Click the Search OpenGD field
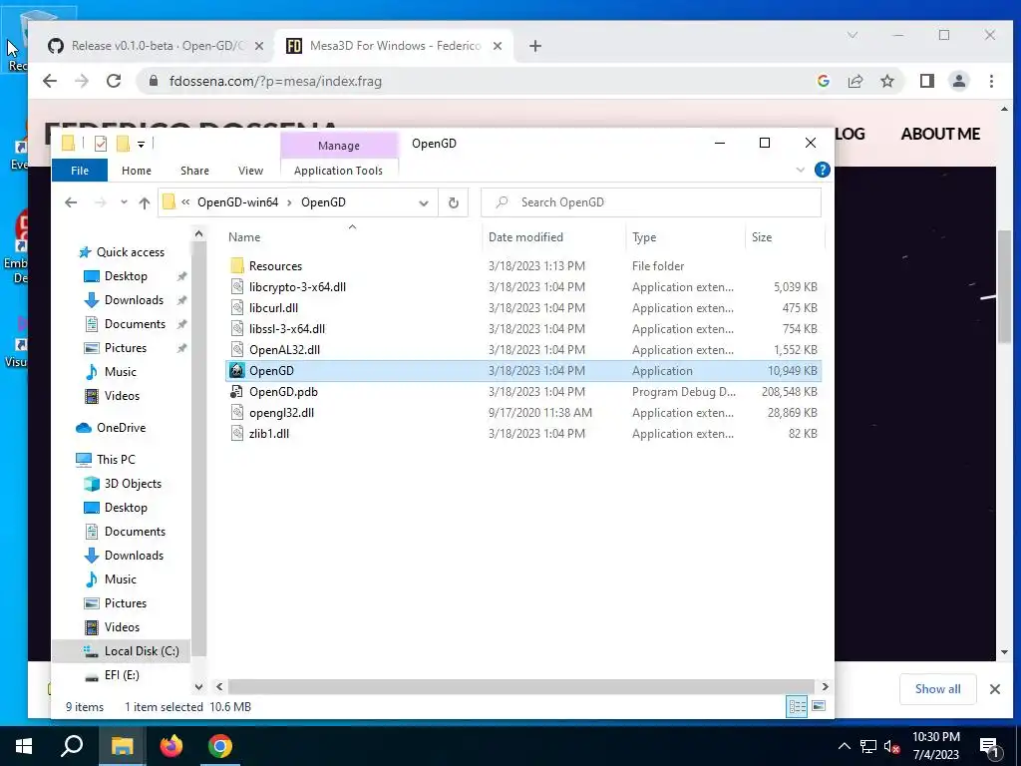The image size is (1021, 766). point(651,202)
